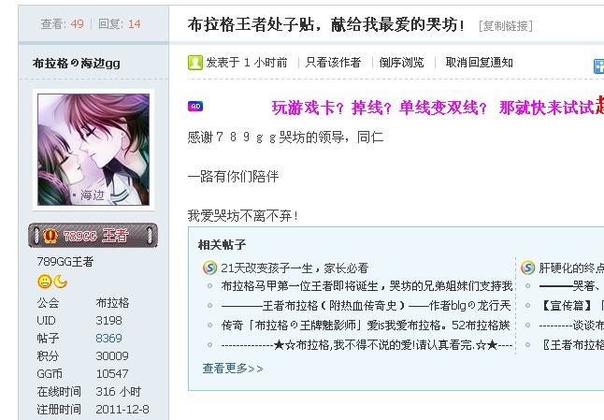
Task: Open related post 布拉格马甲第一位王者即将诞生
Action: (367, 286)
